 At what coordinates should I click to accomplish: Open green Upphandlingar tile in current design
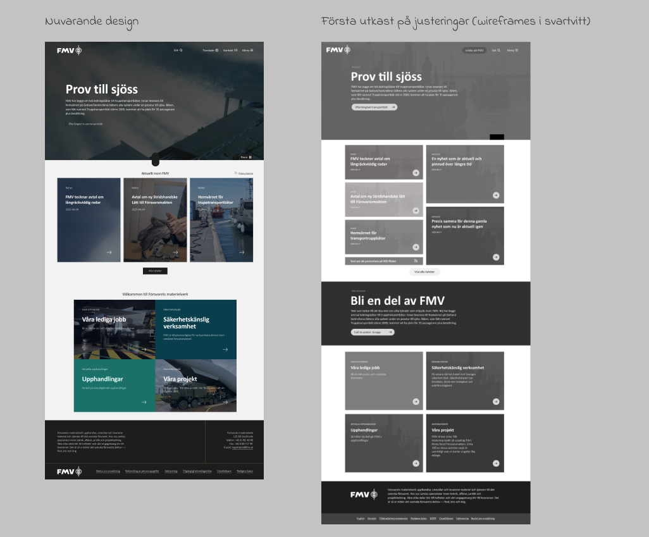pos(114,385)
